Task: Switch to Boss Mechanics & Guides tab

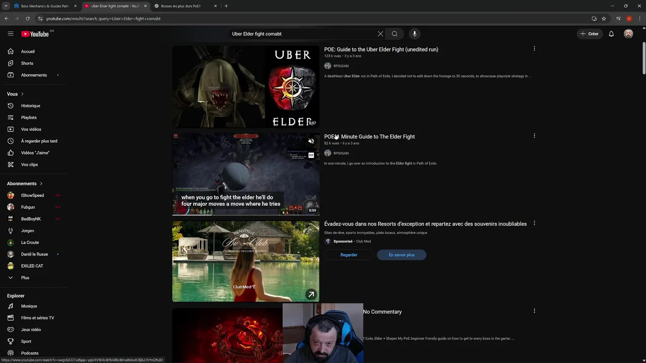Action: [45, 6]
